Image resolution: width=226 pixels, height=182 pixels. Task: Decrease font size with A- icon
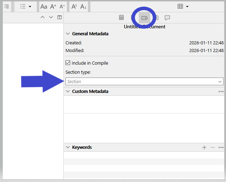coord(62,7)
